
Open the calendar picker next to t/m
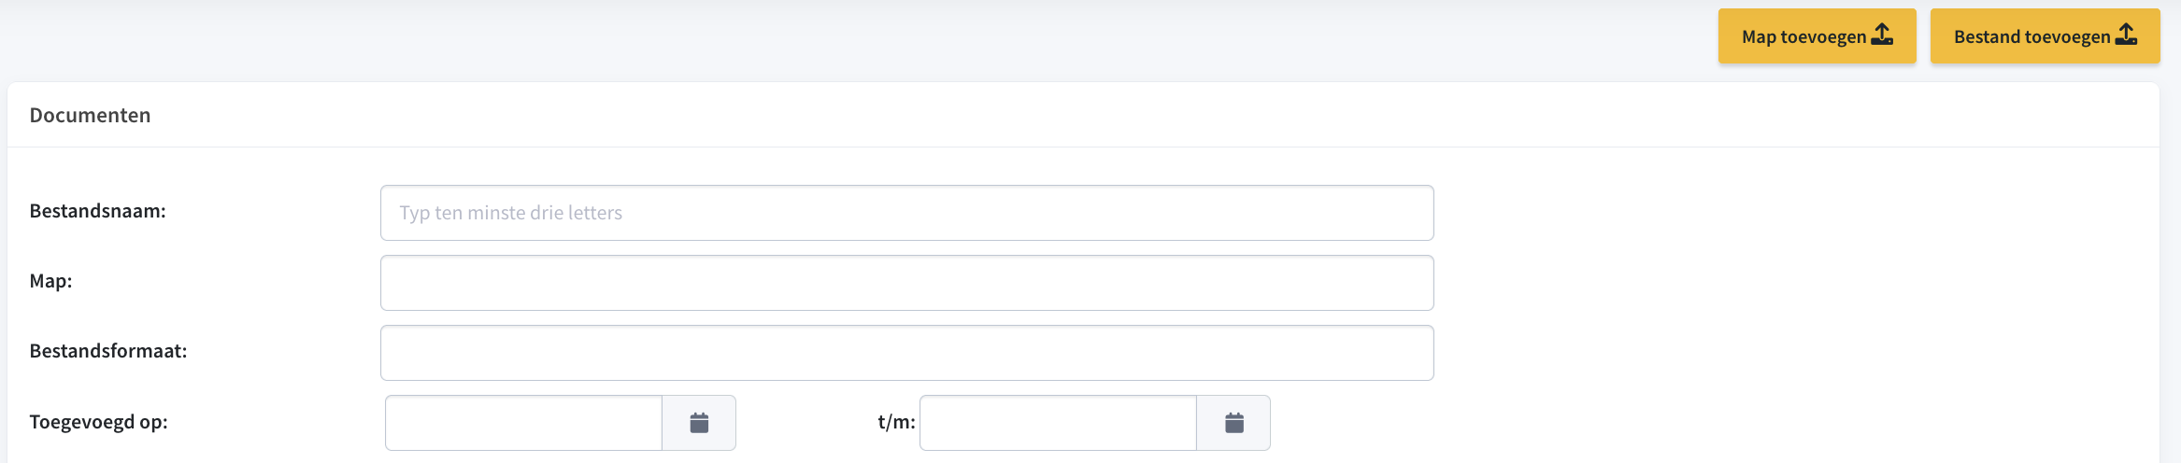tap(1233, 423)
